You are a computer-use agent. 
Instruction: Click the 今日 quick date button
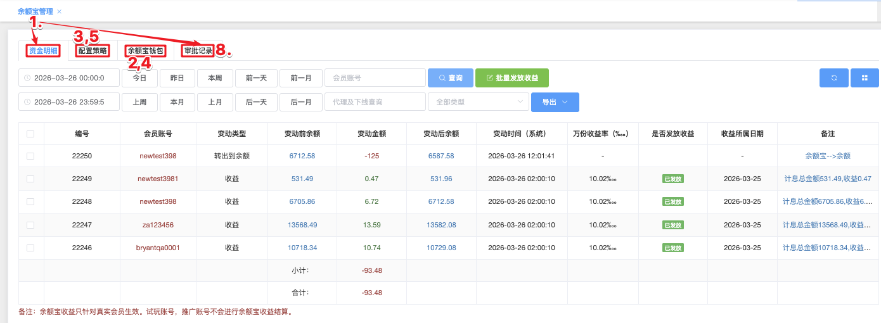tap(139, 78)
